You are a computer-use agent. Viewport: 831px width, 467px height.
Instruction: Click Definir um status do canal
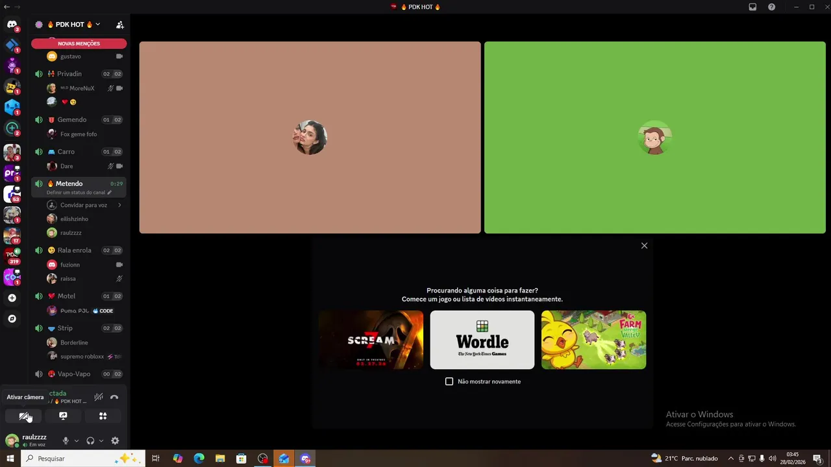pyautogui.click(x=79, y=193)
